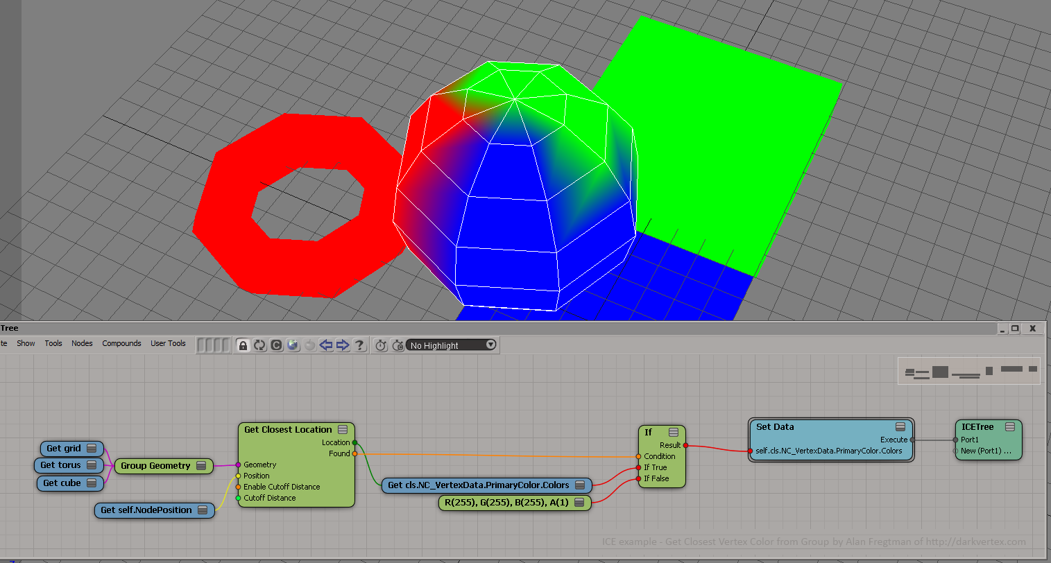The width and height of the screenshot is (1051, 563).
Task: Open help with the question mark icon
Action: [359, 345]
